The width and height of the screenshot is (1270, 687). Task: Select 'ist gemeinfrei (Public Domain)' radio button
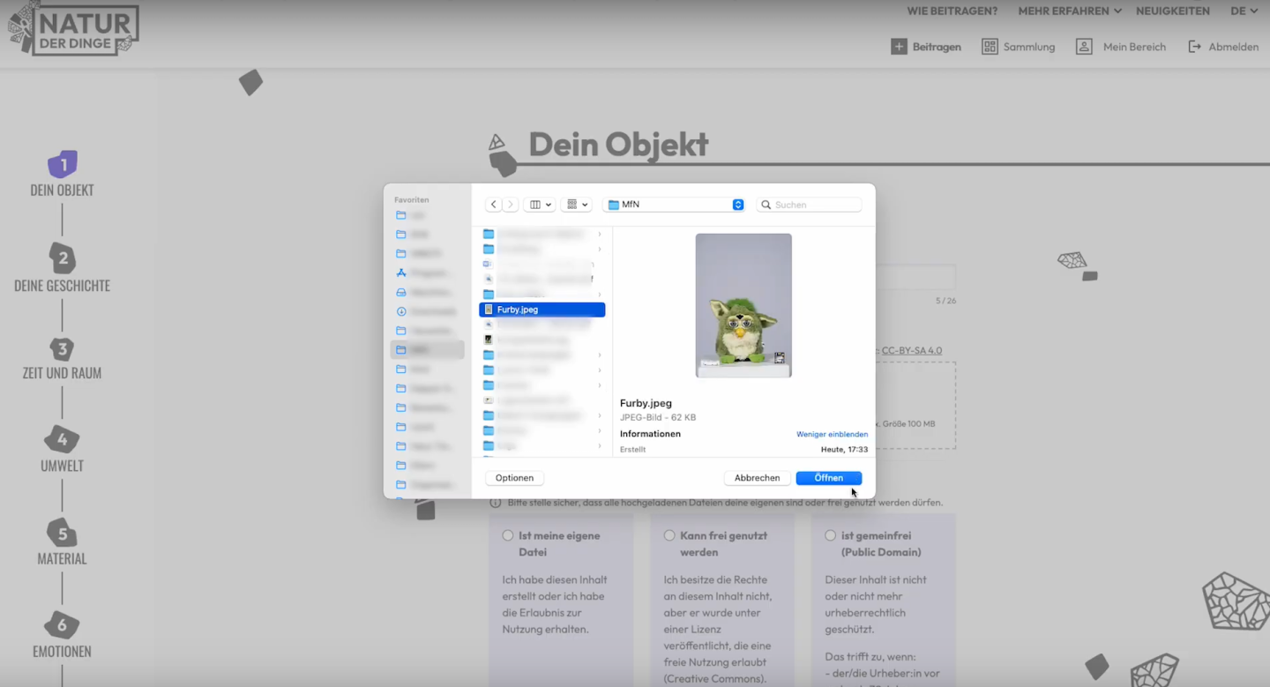[830, 535]
